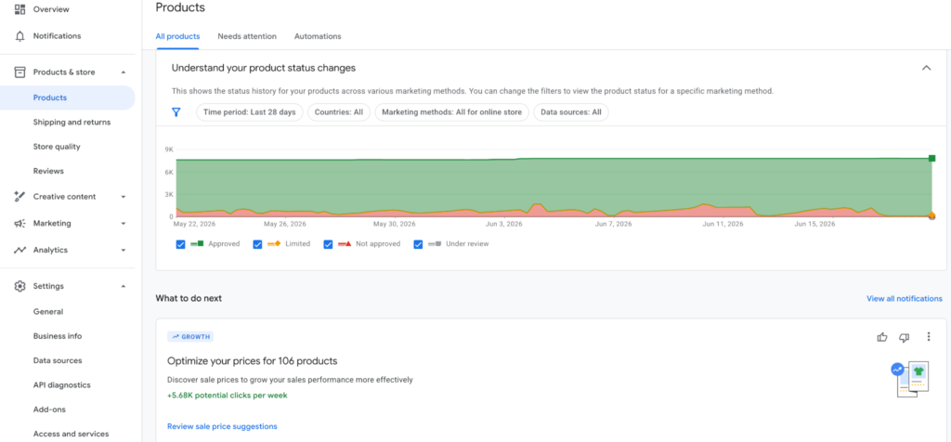Open the Countries: All filter
Screen dimensions: 951x442
click(338, 112)
